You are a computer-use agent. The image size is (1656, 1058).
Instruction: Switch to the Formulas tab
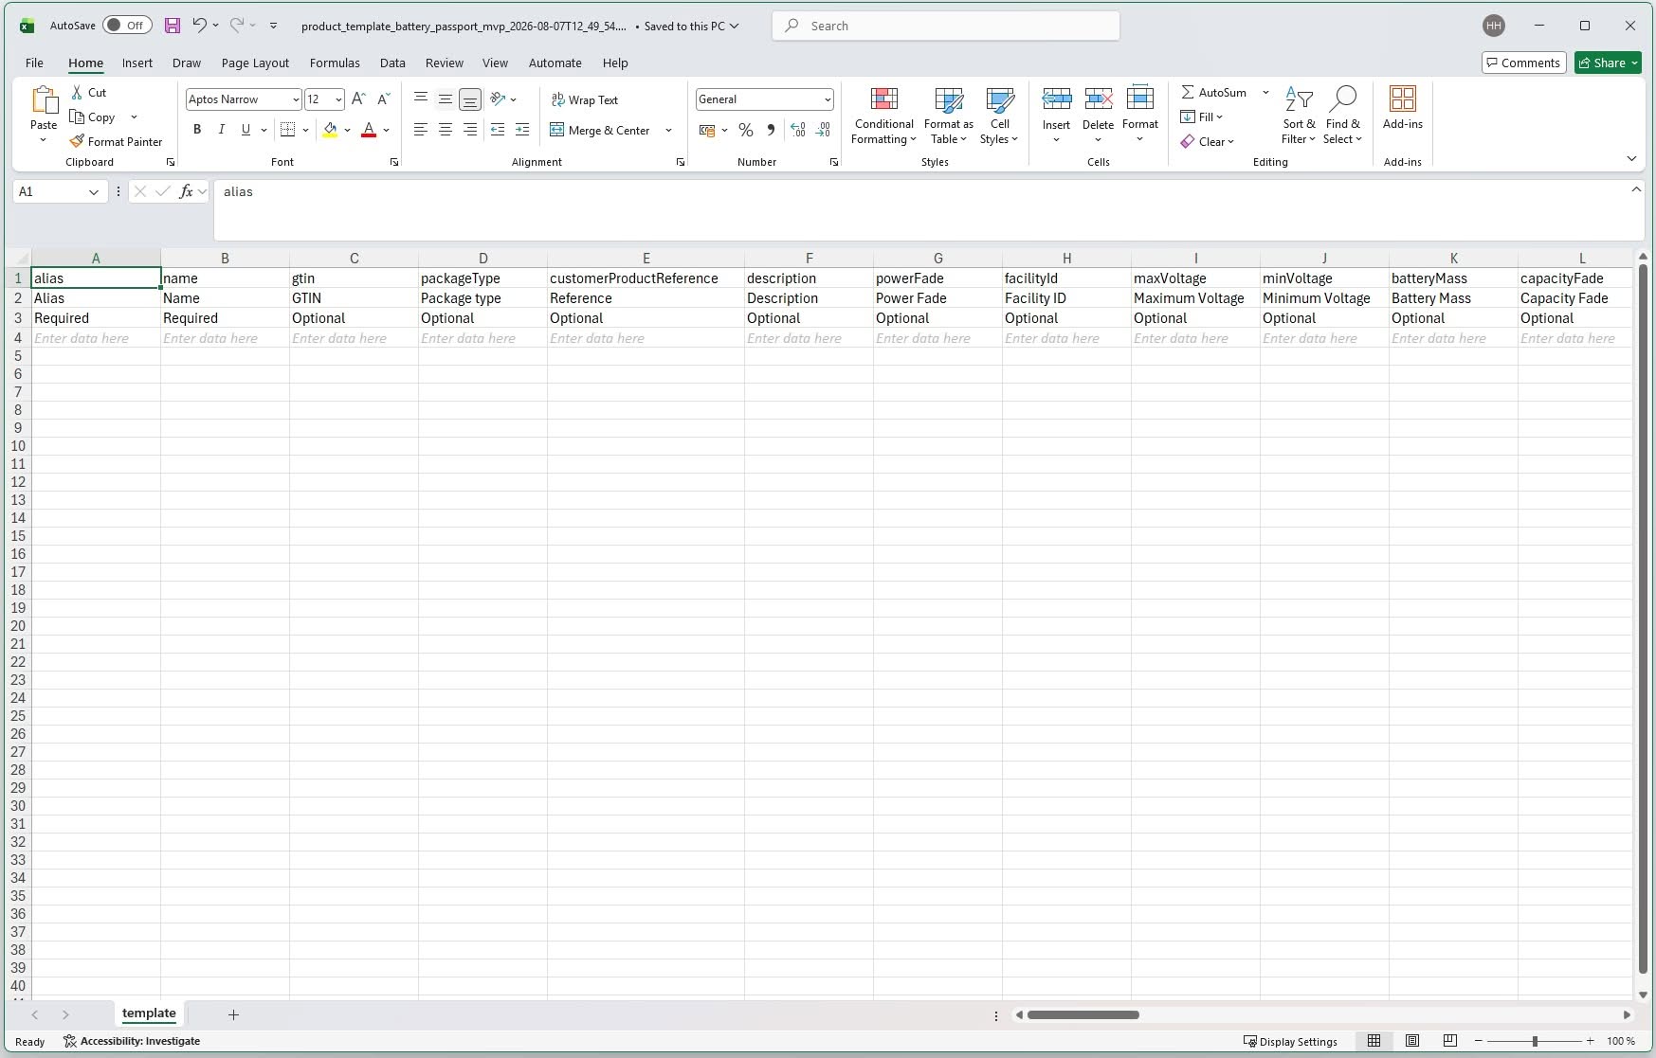tap(335, 63)
